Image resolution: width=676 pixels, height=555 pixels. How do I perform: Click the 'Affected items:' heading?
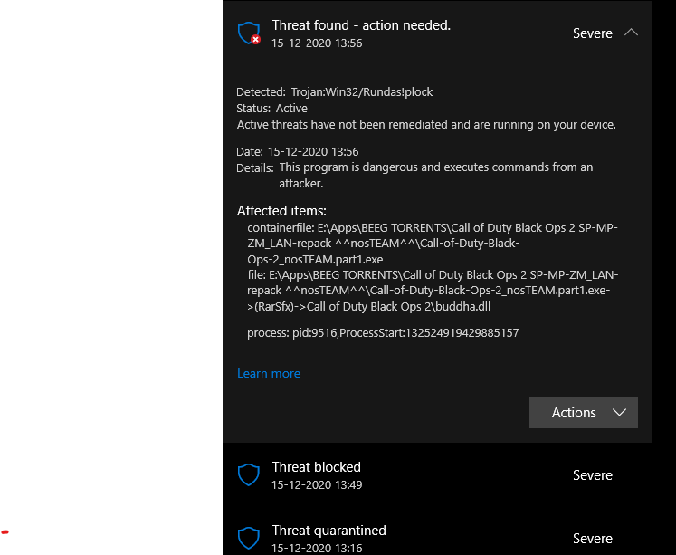[x=281, y=211]
